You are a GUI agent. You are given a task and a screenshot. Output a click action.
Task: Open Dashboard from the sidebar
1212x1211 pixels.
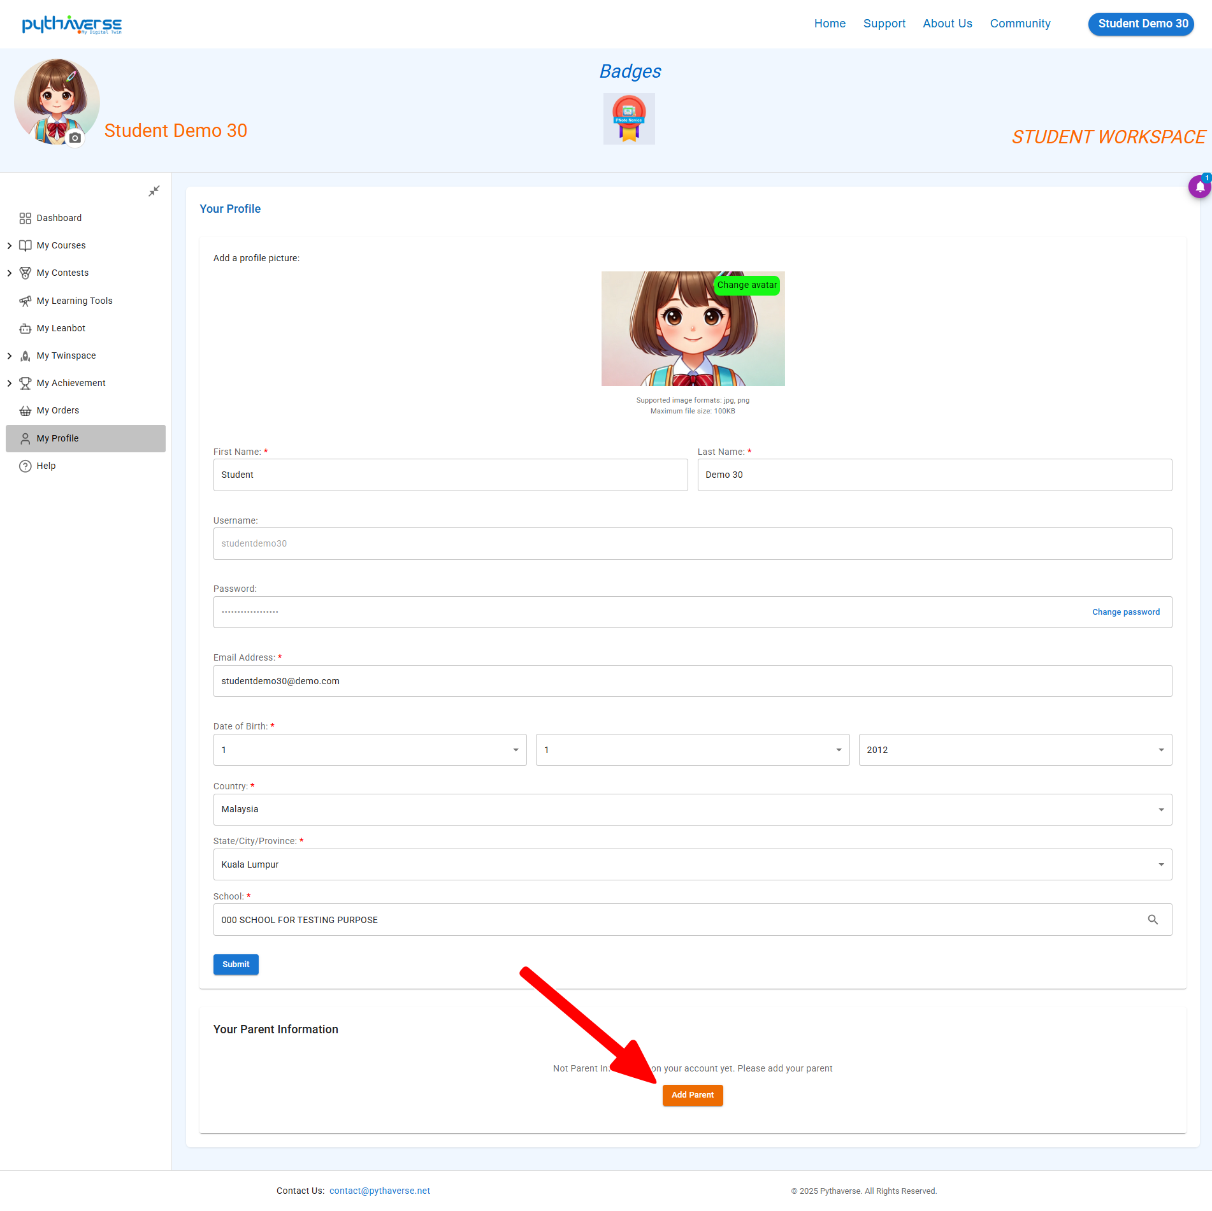coord(59,218)
